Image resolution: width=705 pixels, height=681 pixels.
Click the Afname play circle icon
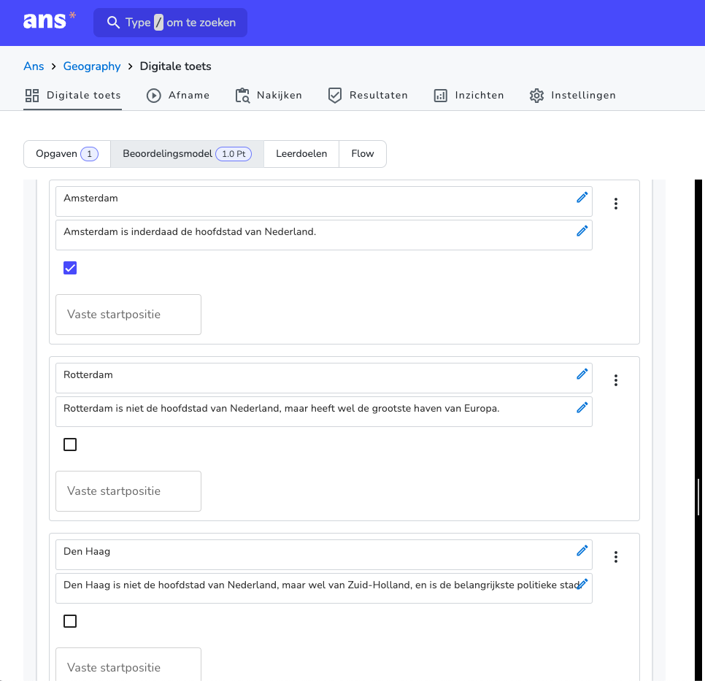pyautogui.click(x=154, y=96)
